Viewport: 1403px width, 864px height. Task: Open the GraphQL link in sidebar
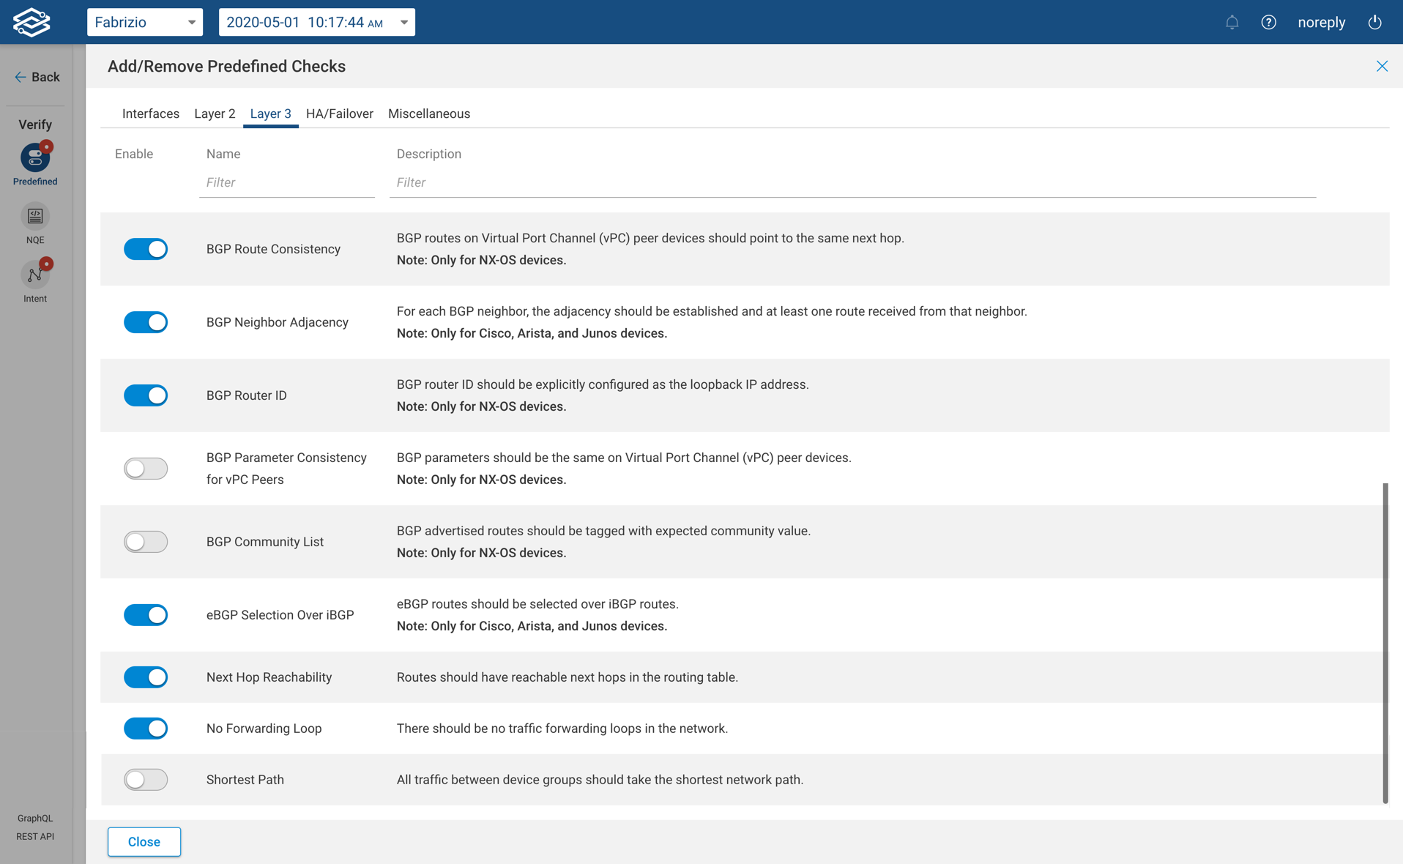35,818
